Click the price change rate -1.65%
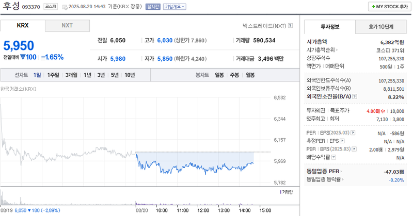This screenshot has width=413, height=216. click(53, 57)
